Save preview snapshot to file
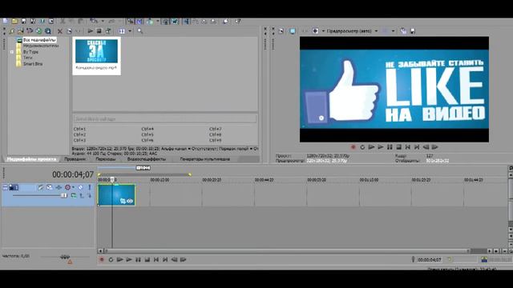Viewport: 513px width, 288px height. (413, 31)
